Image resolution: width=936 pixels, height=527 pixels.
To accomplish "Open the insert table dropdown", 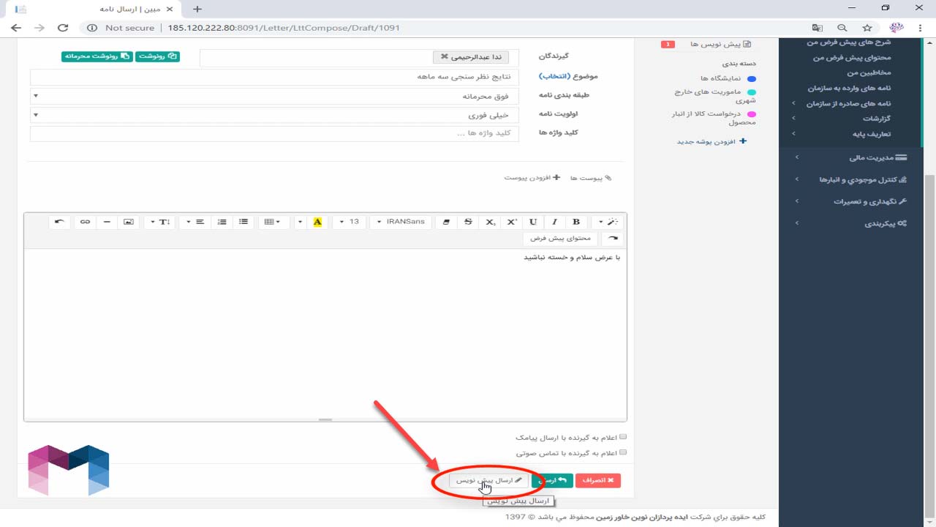I will pyautogui.click(x=273, y=222).
